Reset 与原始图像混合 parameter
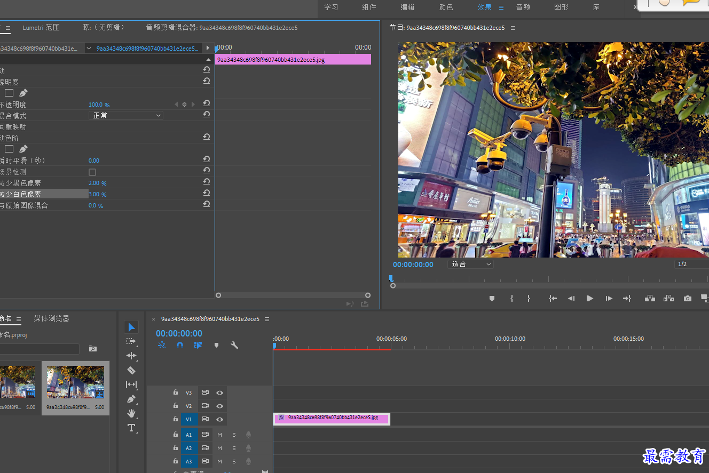The height and width of the screenshot is (473, 709). pos(207,204)
